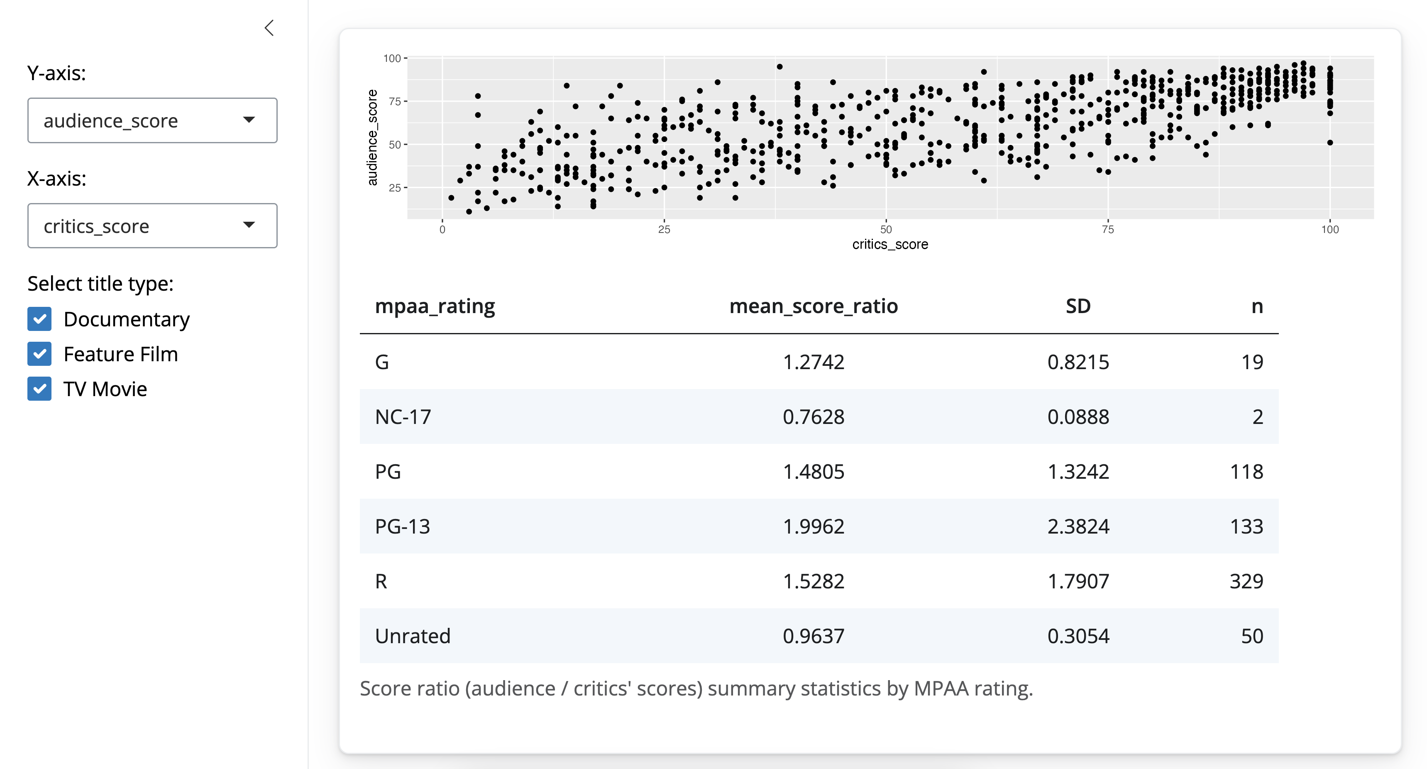The width and height of the screenshot is (1427, 769).
Task: Disable the TV Movie checkbox
Action: pyautogui.click(x=40, y=389)
